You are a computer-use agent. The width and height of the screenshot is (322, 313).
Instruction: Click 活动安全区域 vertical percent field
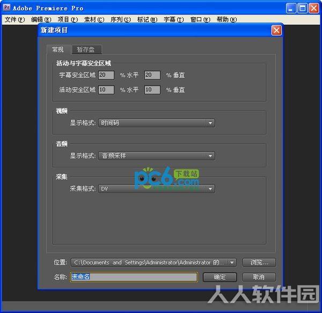click(x=152, y=90)
